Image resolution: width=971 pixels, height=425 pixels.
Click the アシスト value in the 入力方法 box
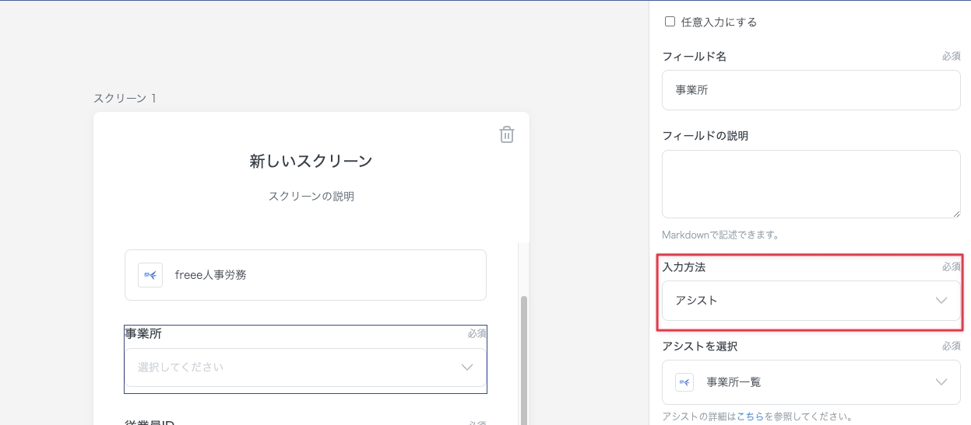697,301
